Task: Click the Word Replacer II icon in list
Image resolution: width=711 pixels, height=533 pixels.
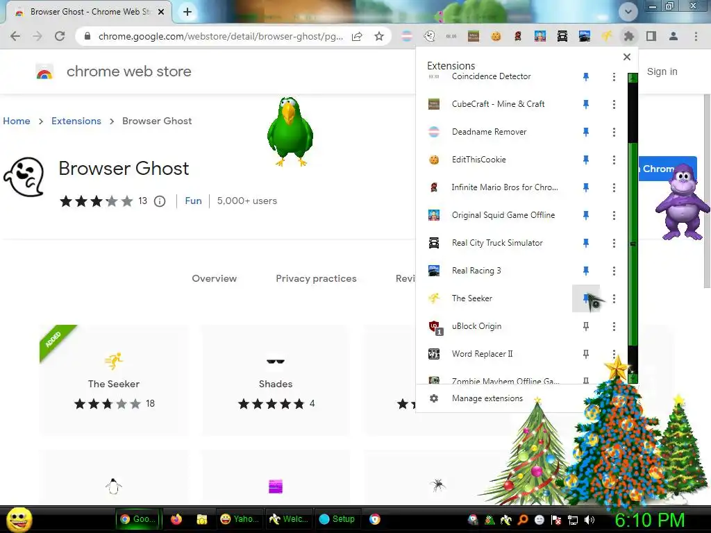Action: [434, 354]
